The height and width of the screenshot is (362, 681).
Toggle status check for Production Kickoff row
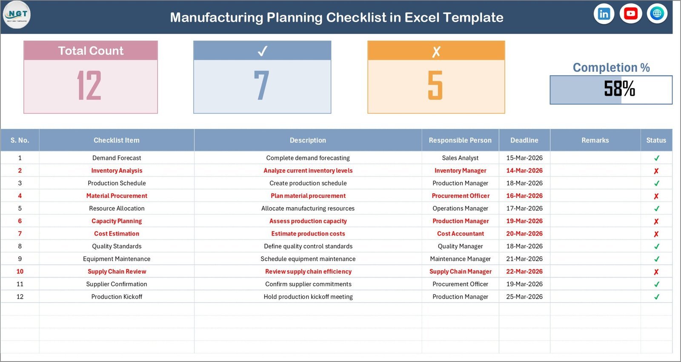(x=656, y=297)
